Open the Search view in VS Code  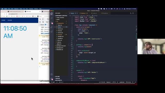tap(52, 18)
